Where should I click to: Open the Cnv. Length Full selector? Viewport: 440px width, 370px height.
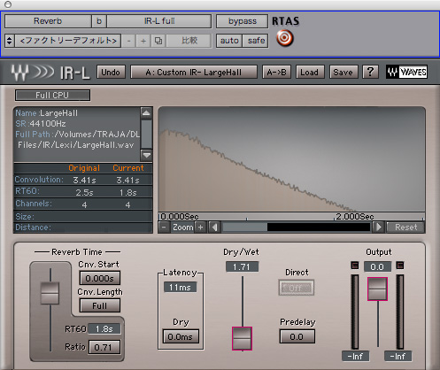coord(100,305)
